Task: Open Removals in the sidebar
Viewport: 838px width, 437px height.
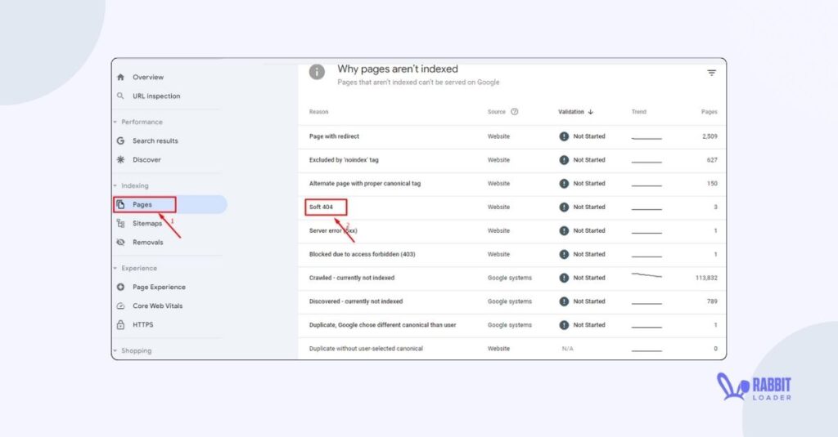Action: tap(147, 243)
